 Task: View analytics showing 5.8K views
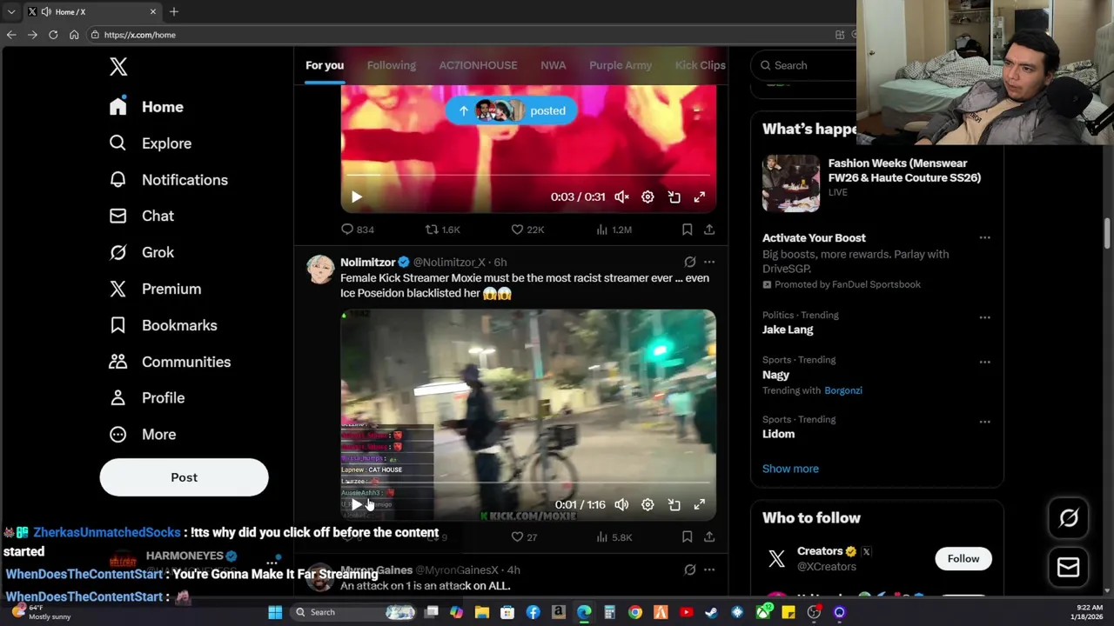[x=614, y=537]
